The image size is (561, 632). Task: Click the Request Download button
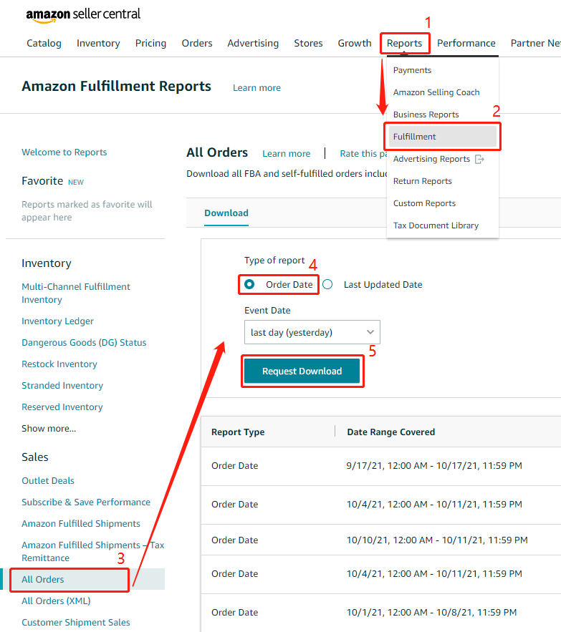click(302, 371)
